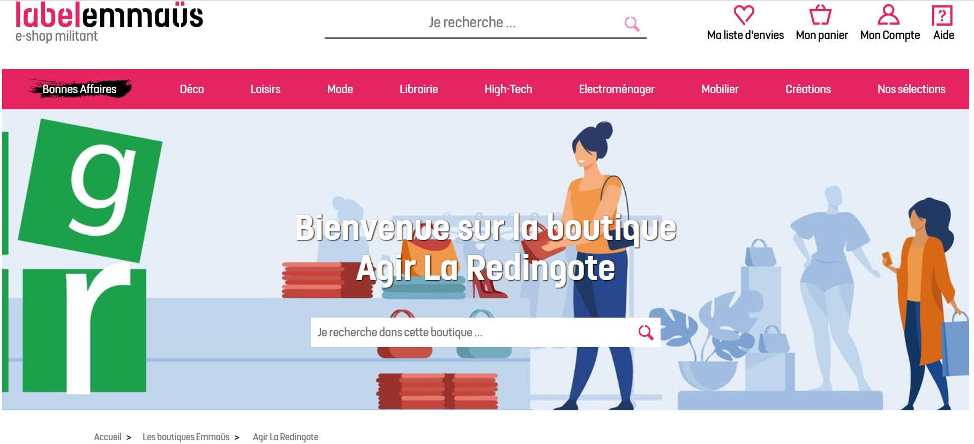Open Les boutiques Emmaüs breadcrumb link

(x=186, y=437)
